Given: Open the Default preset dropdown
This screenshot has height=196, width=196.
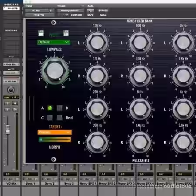Looking at the screenshot, I should tap(53, 42).
